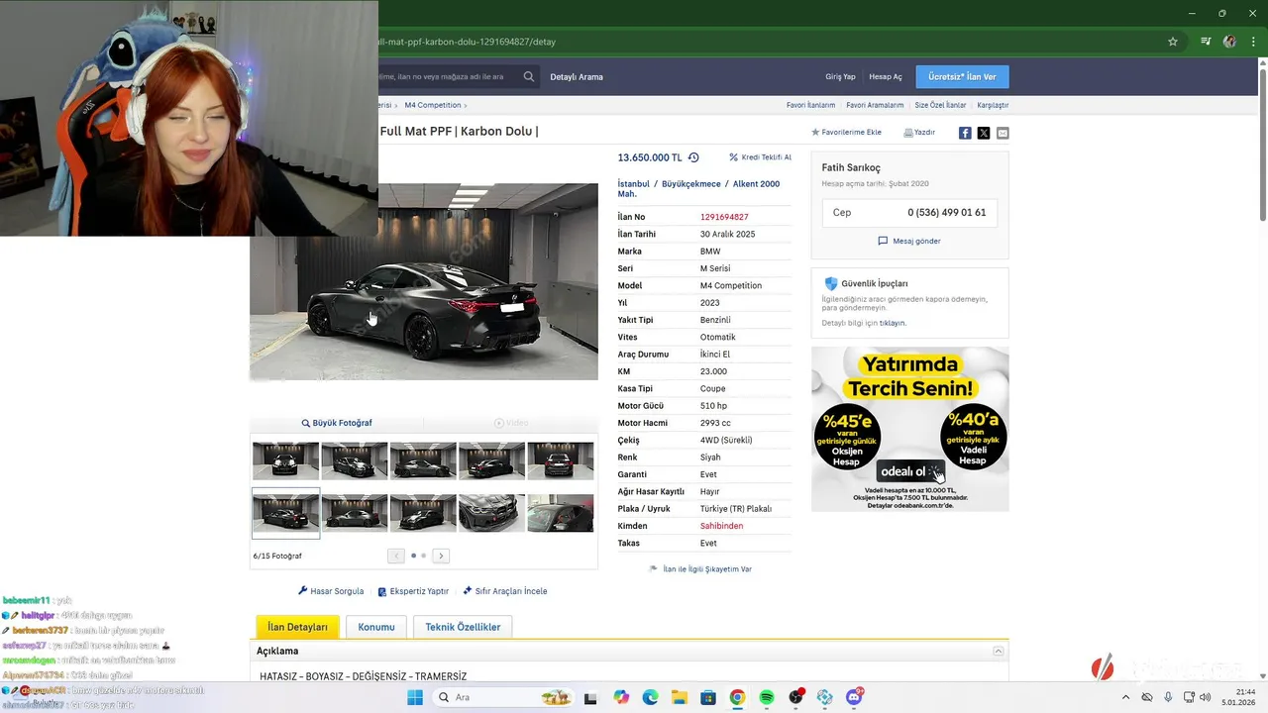Open File Explorer from taskbar

pyautogui.click(x=679, y=697)
